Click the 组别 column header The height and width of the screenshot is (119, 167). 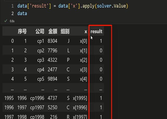click(x=65, y=31)
